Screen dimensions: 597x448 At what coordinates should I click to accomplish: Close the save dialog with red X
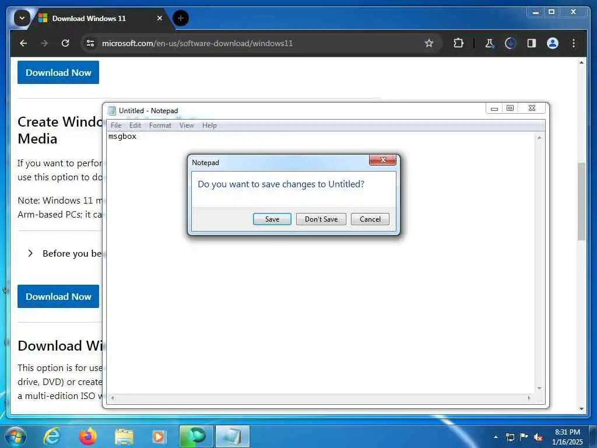coord(382,160)
